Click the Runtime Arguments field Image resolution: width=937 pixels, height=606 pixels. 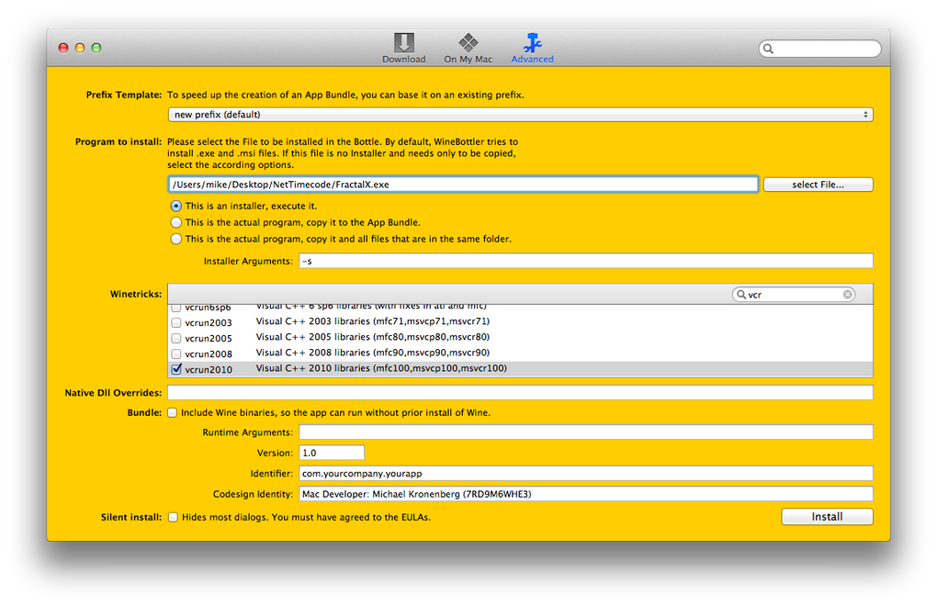[586, 432]
